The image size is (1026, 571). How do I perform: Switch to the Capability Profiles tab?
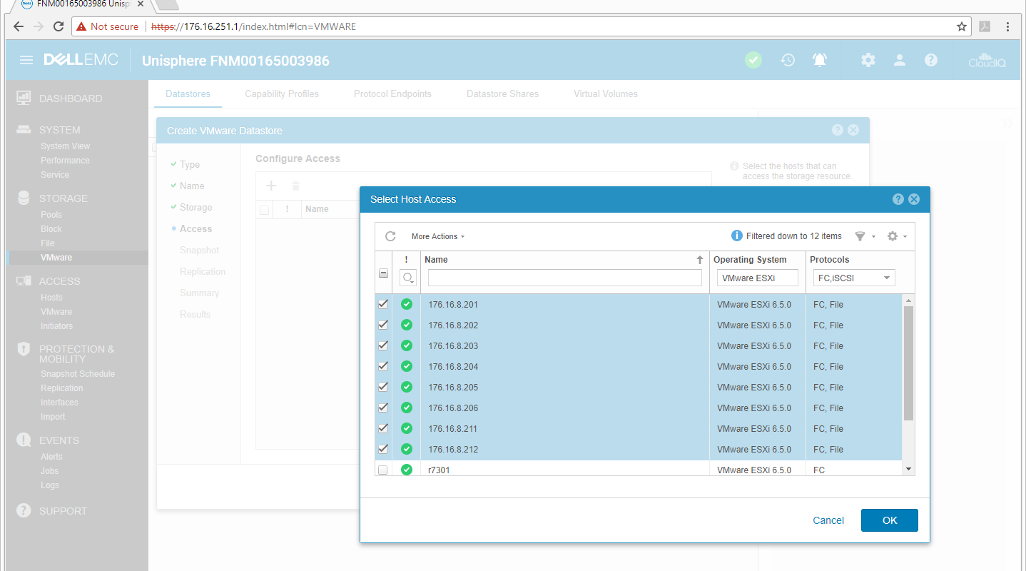coord(282,94)
